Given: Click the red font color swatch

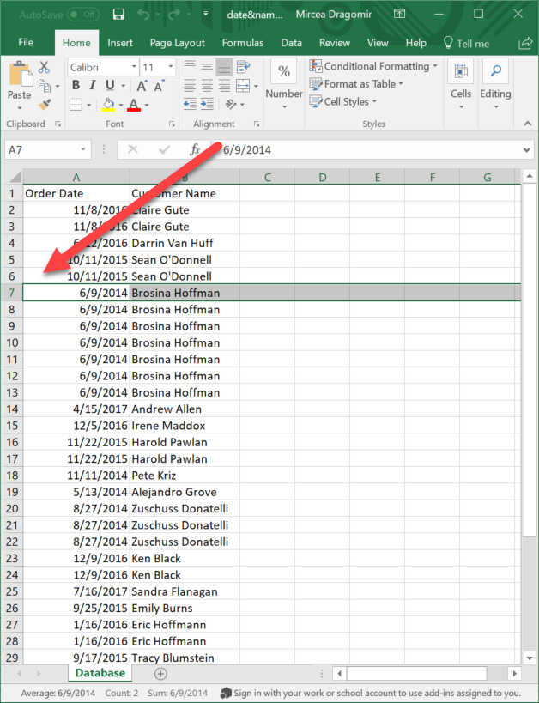Looking at the screenshot, I should point(133,105).
